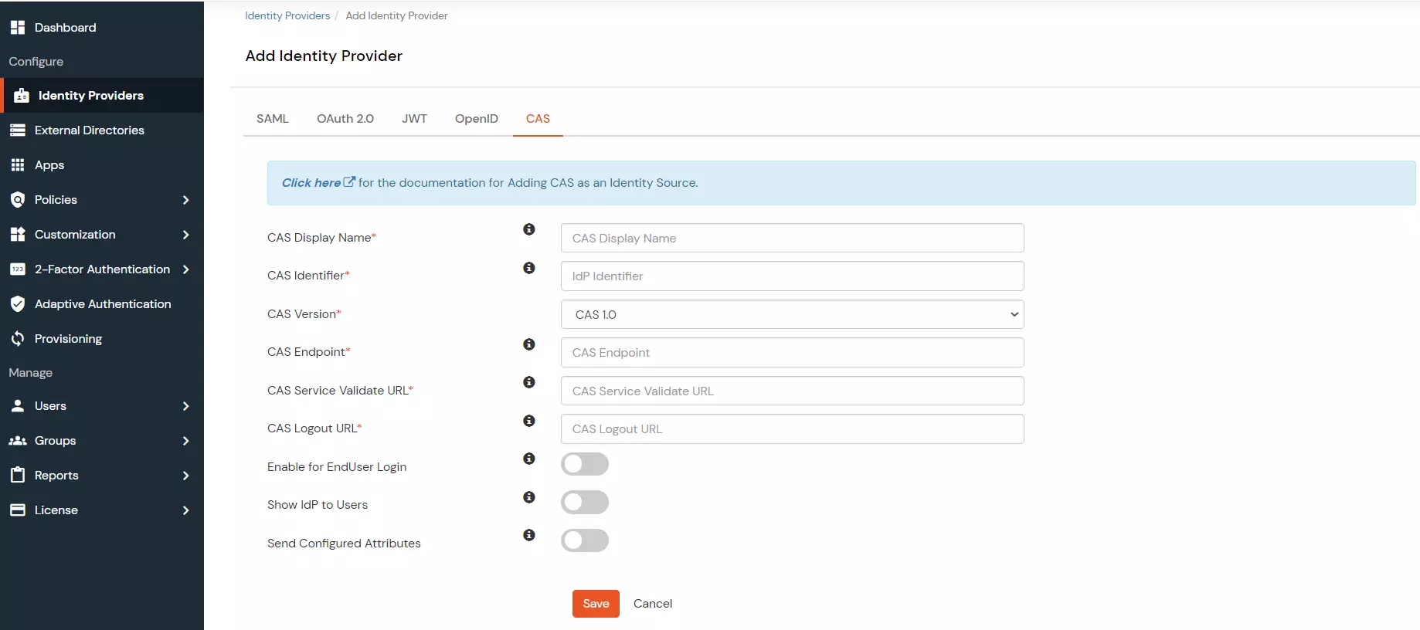Toggle Enable for EndUser Login switch
Image resolution: width=1420 pixels, height=630 pixels.
[585, 464]
